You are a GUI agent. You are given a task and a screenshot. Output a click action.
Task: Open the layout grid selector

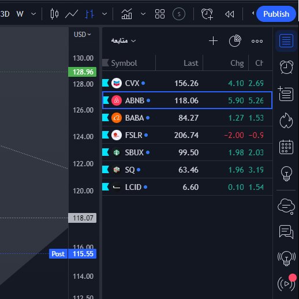pyautogui.click(x=160, y=14)
